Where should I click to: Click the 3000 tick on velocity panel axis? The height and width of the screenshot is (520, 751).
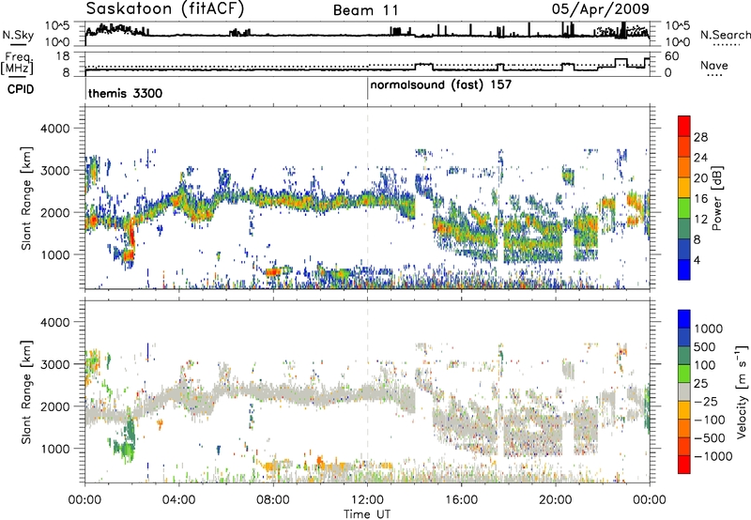(x=54, y=364)
